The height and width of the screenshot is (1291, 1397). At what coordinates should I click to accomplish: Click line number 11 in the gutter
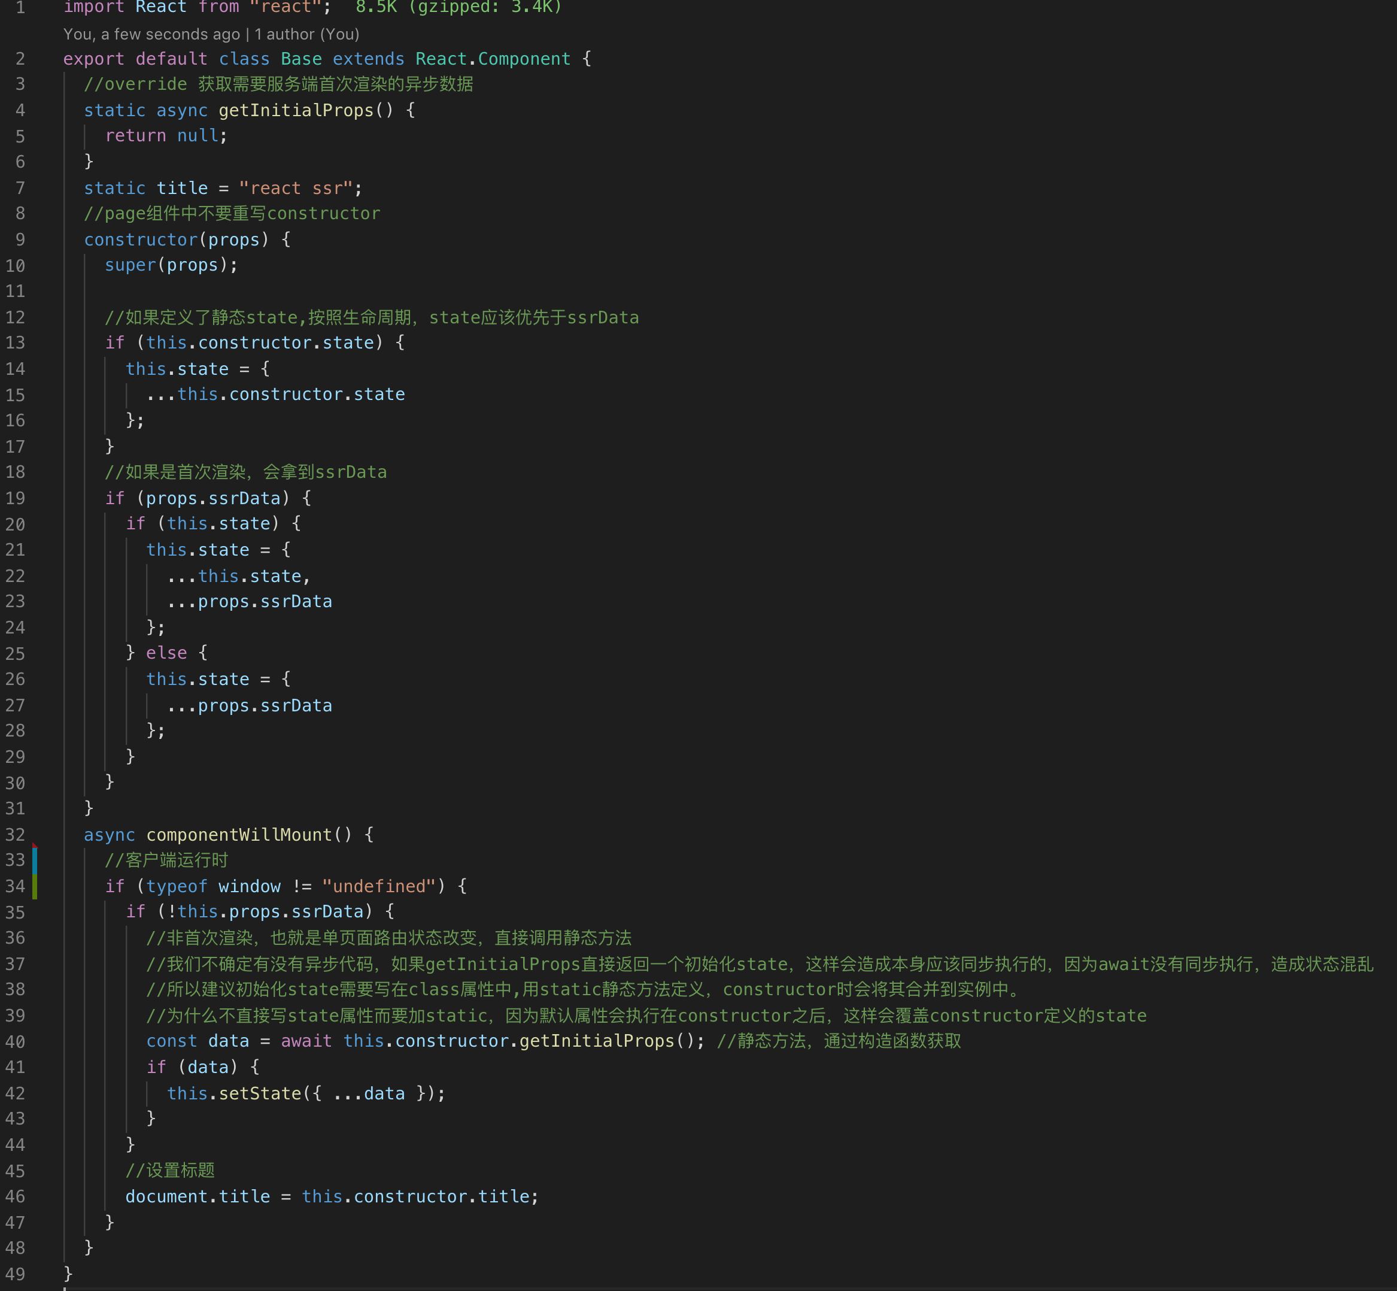click(x=16, y=291)
